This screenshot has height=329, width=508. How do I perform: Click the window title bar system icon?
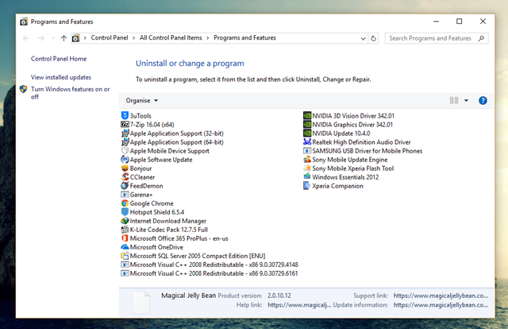[24, 21]
